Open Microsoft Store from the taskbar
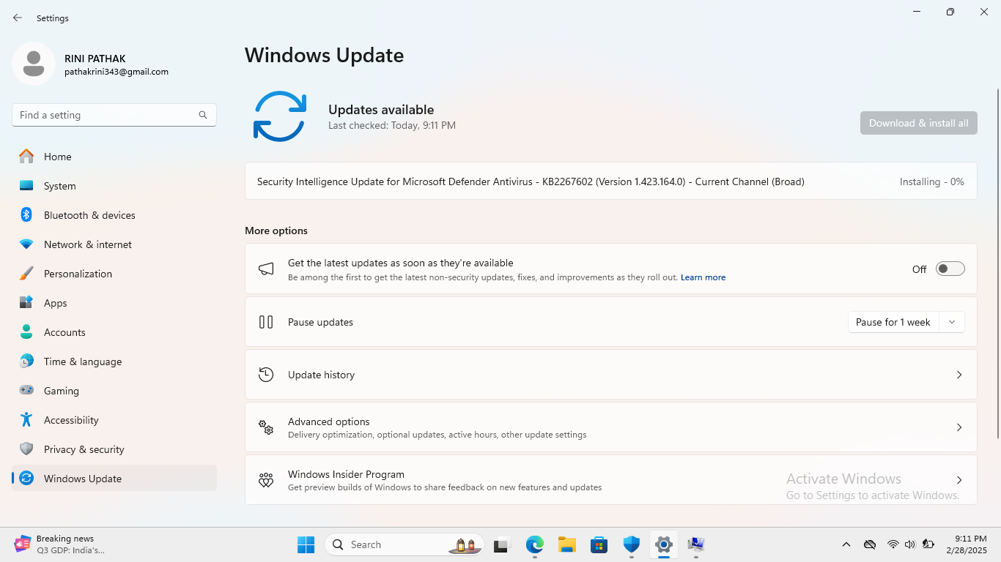1001x562 pixels. pos(599,544)
